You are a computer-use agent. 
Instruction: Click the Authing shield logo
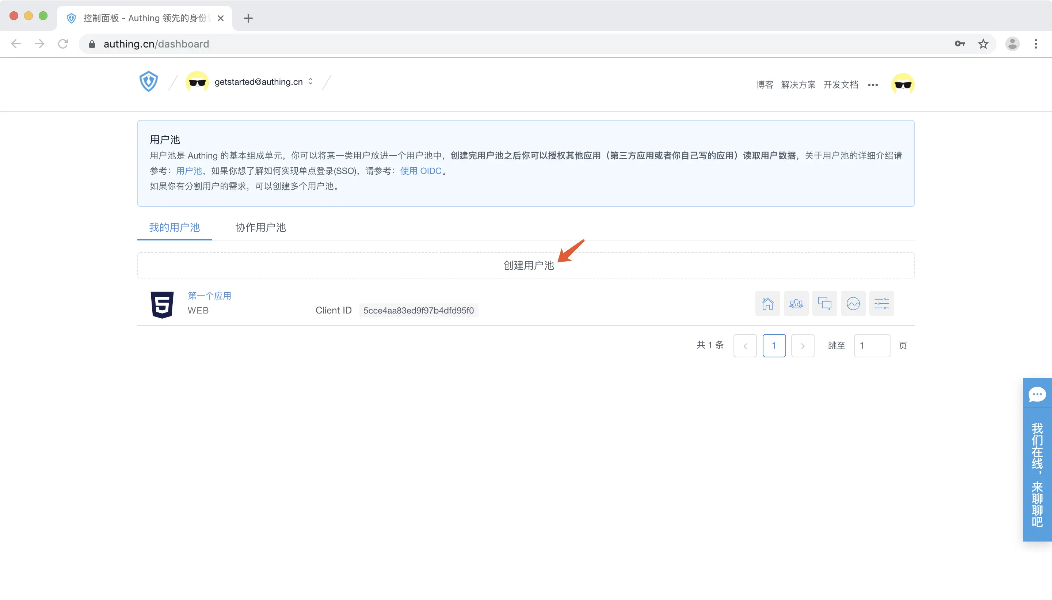pyautogui.click(x=148, y=81)
